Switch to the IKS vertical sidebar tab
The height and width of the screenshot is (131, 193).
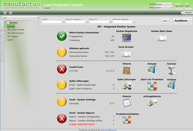coord(2,22)
